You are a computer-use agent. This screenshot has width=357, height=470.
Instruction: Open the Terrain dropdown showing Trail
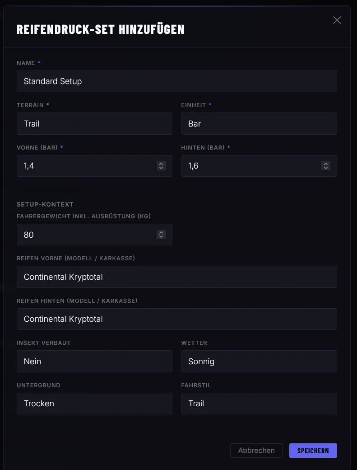click(94, 124)
